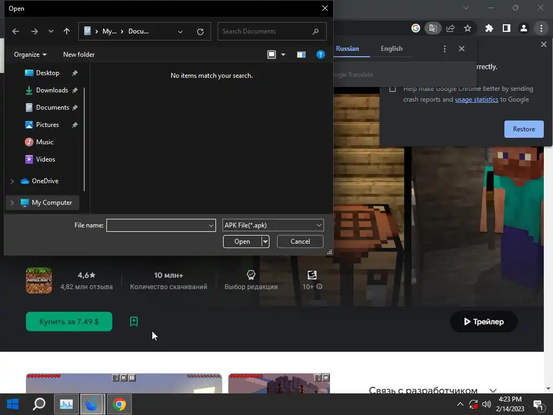Select My Computer in the navigation pane
This screenshot has width=553, height=415.
click(51, 203)
